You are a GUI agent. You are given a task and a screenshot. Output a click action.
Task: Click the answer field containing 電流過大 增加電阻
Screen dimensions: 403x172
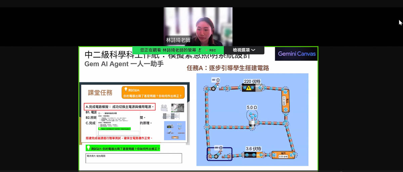click(134, 158)
